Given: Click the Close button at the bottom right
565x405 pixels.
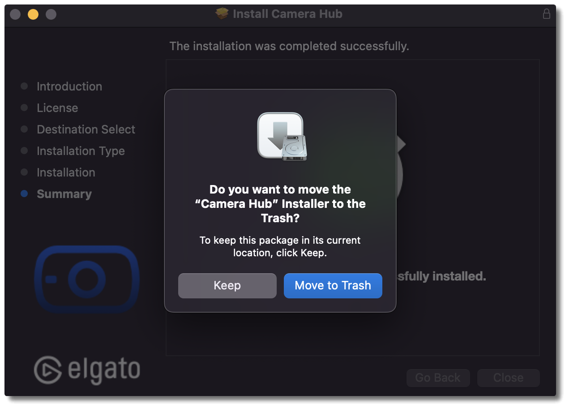Looking at the screenshot, I should (x=508, y=378).
